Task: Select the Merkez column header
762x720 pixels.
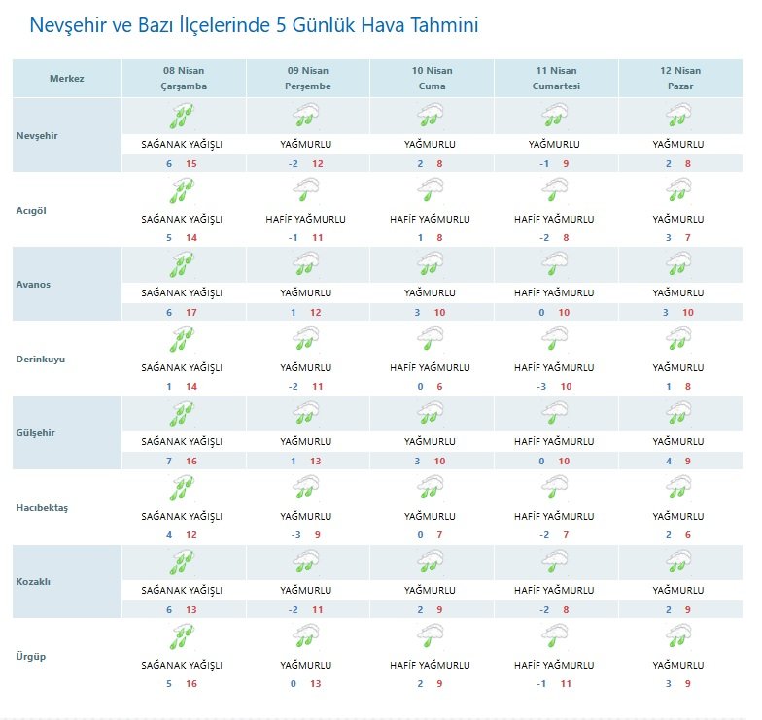Action: point(67,78)
